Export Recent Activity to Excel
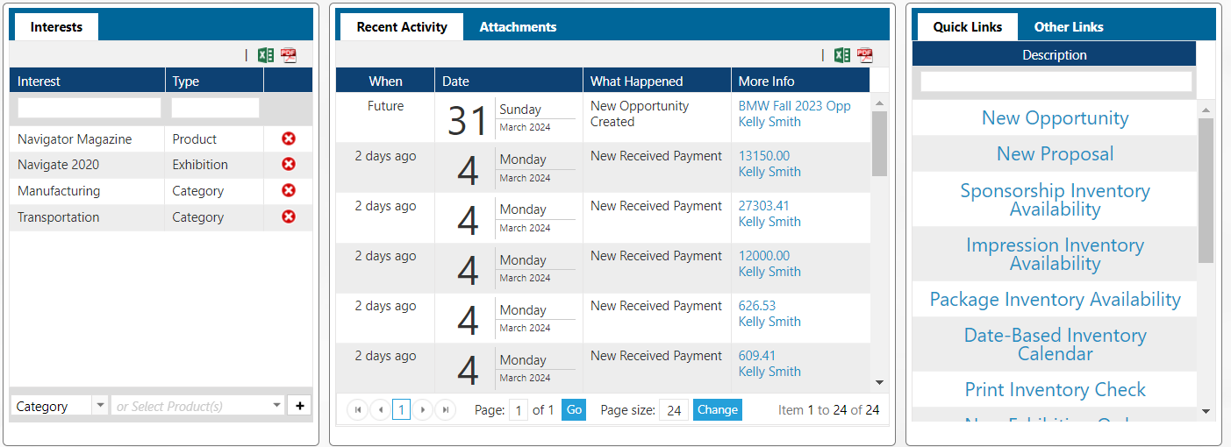The image size is (1231, 447). tap(842, 55)
